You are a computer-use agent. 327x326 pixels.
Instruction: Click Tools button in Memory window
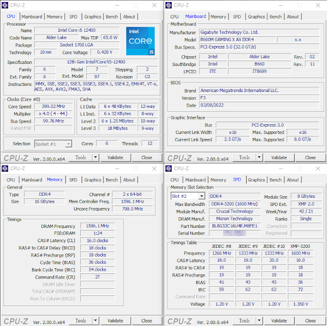81,320
